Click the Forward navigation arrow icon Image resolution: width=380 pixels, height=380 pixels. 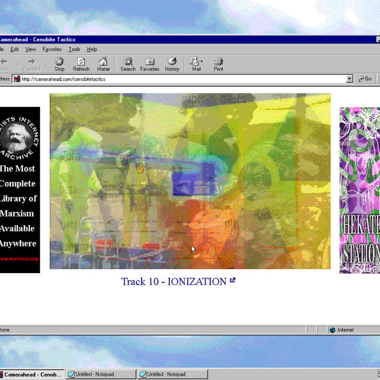click(31, 62)
